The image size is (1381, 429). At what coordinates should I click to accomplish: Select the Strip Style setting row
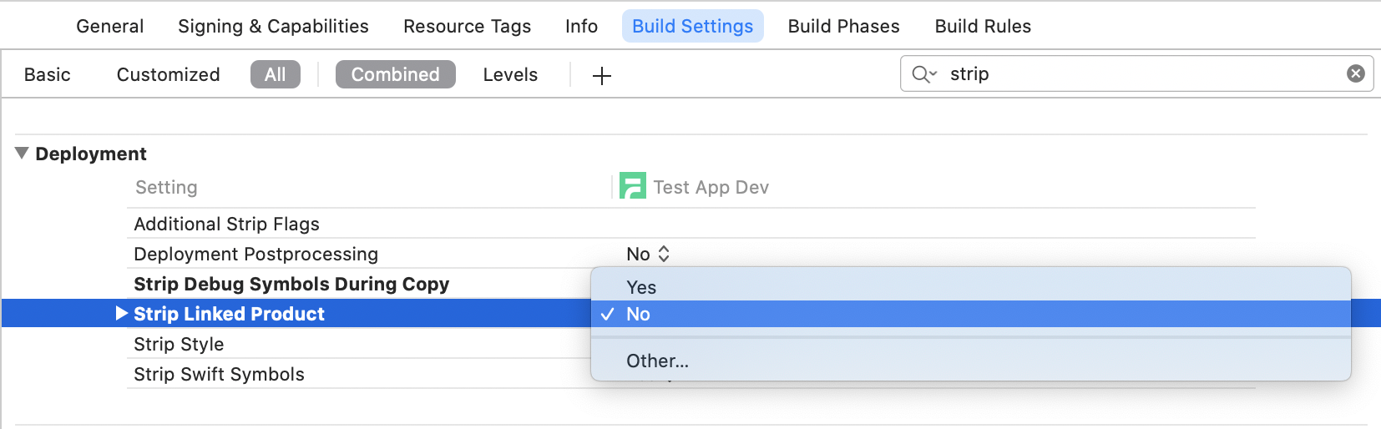coord(361,344)
